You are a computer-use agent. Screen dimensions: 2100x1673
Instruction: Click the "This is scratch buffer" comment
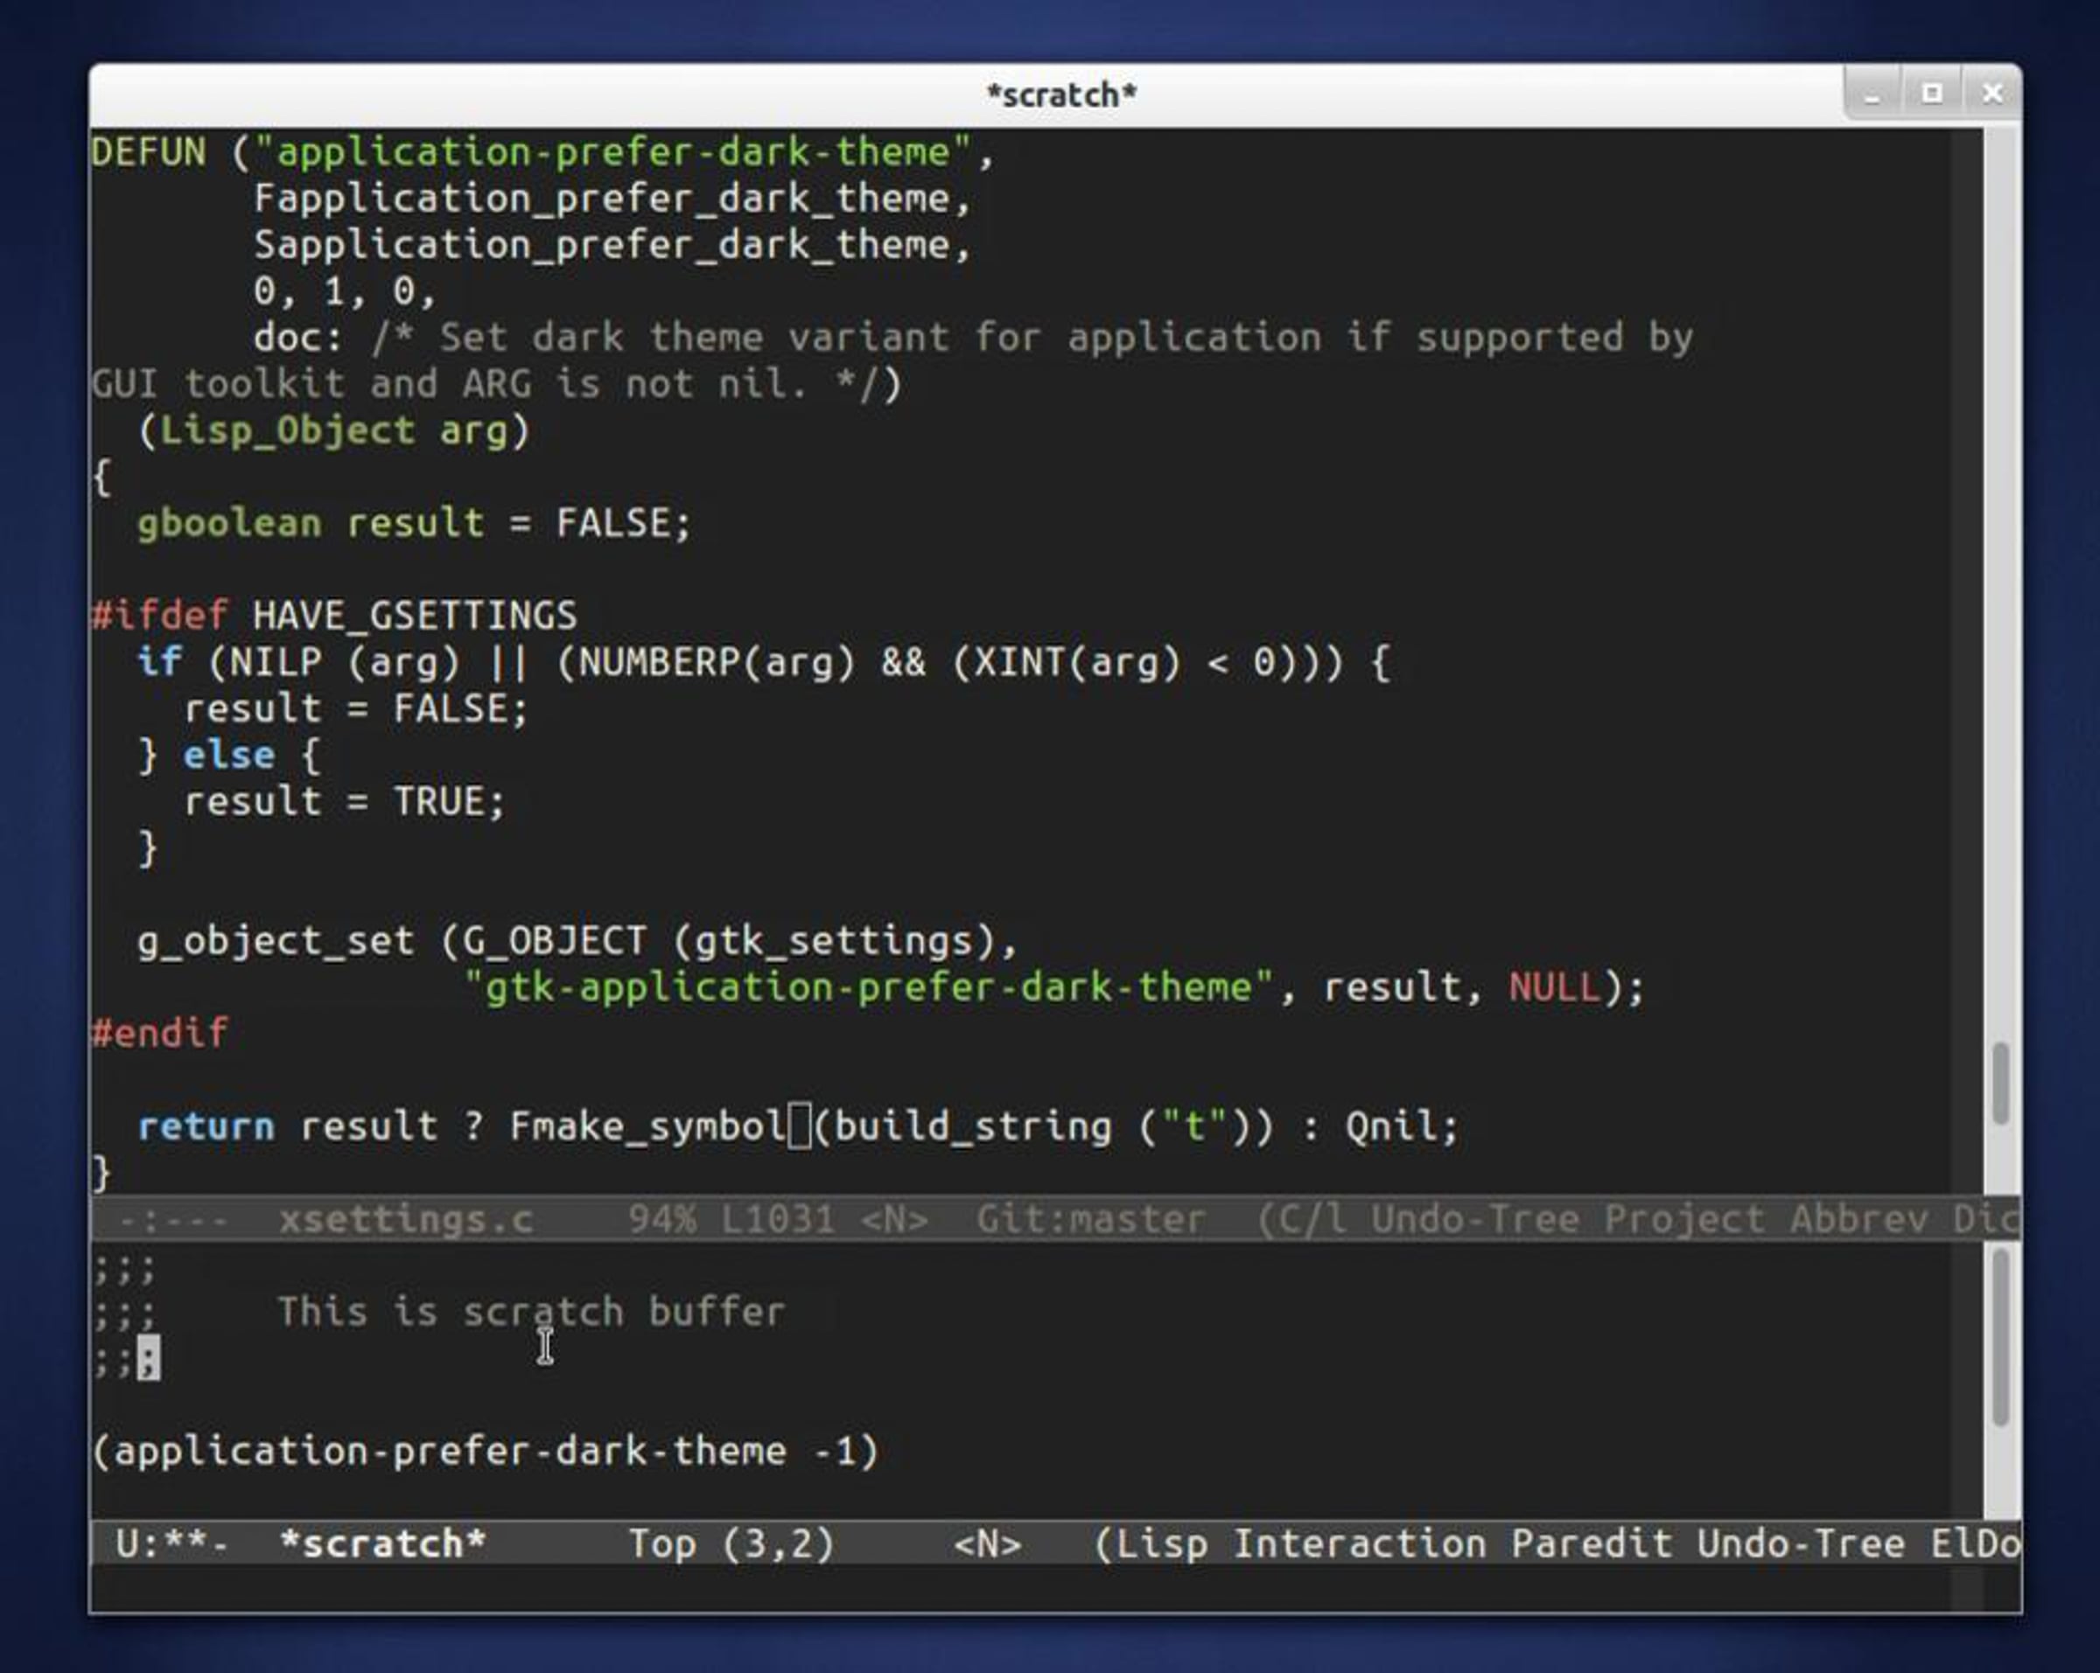coord(531,1311)
